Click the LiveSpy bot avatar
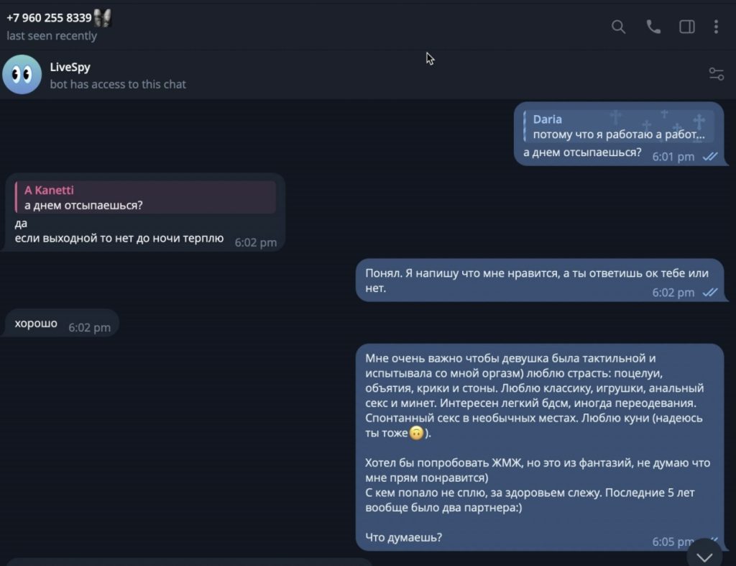The width and height of the screenshot is (736, 566). click(22, 75)
